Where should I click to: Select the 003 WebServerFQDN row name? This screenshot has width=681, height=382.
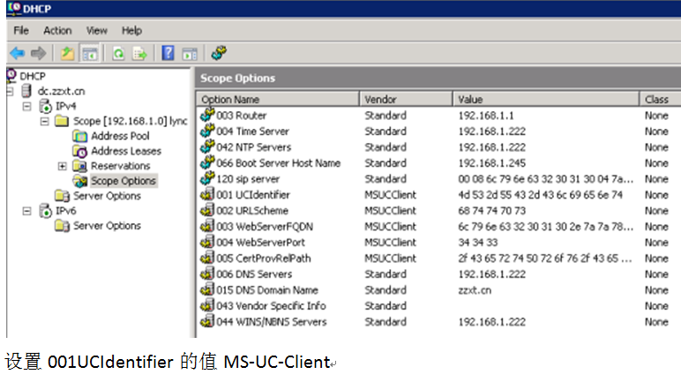pyautogui.click(x=265, y=227)
